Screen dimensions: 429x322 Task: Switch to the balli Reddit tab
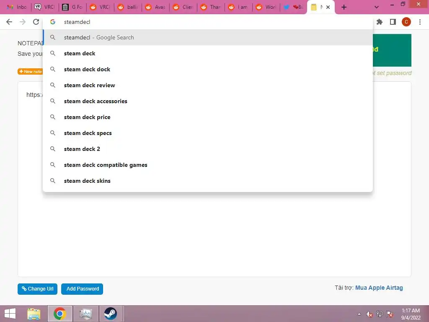point(128,7)
